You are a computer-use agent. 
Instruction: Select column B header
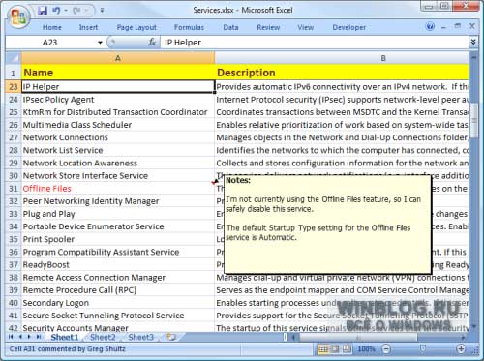coord(342,58)
